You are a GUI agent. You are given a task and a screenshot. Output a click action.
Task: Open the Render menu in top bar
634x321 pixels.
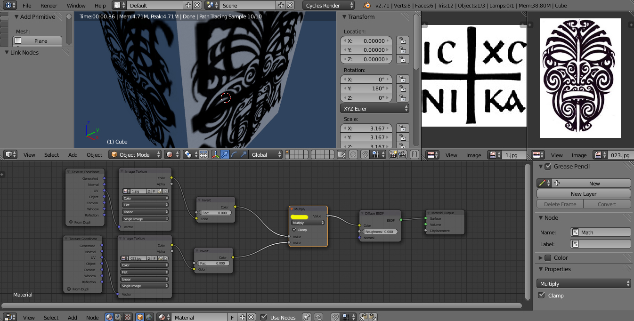point(49,6)
